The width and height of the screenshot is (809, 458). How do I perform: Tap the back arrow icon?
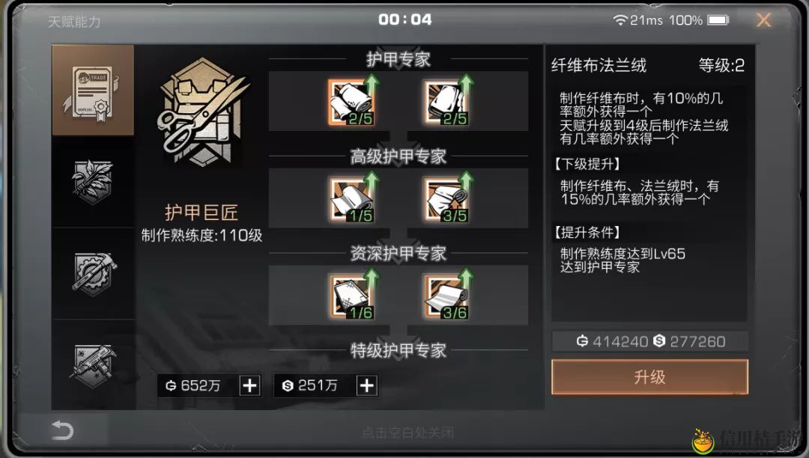(x=63, y=430)
